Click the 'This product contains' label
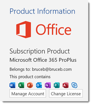The width and height of the screenshot is (92, 105). pos(30,77)
